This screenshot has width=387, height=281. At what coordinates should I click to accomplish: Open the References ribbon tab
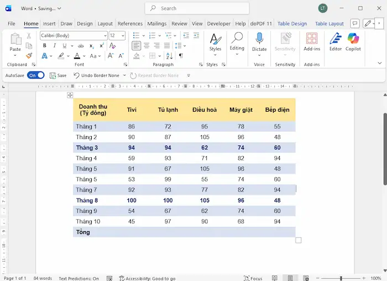130,24
